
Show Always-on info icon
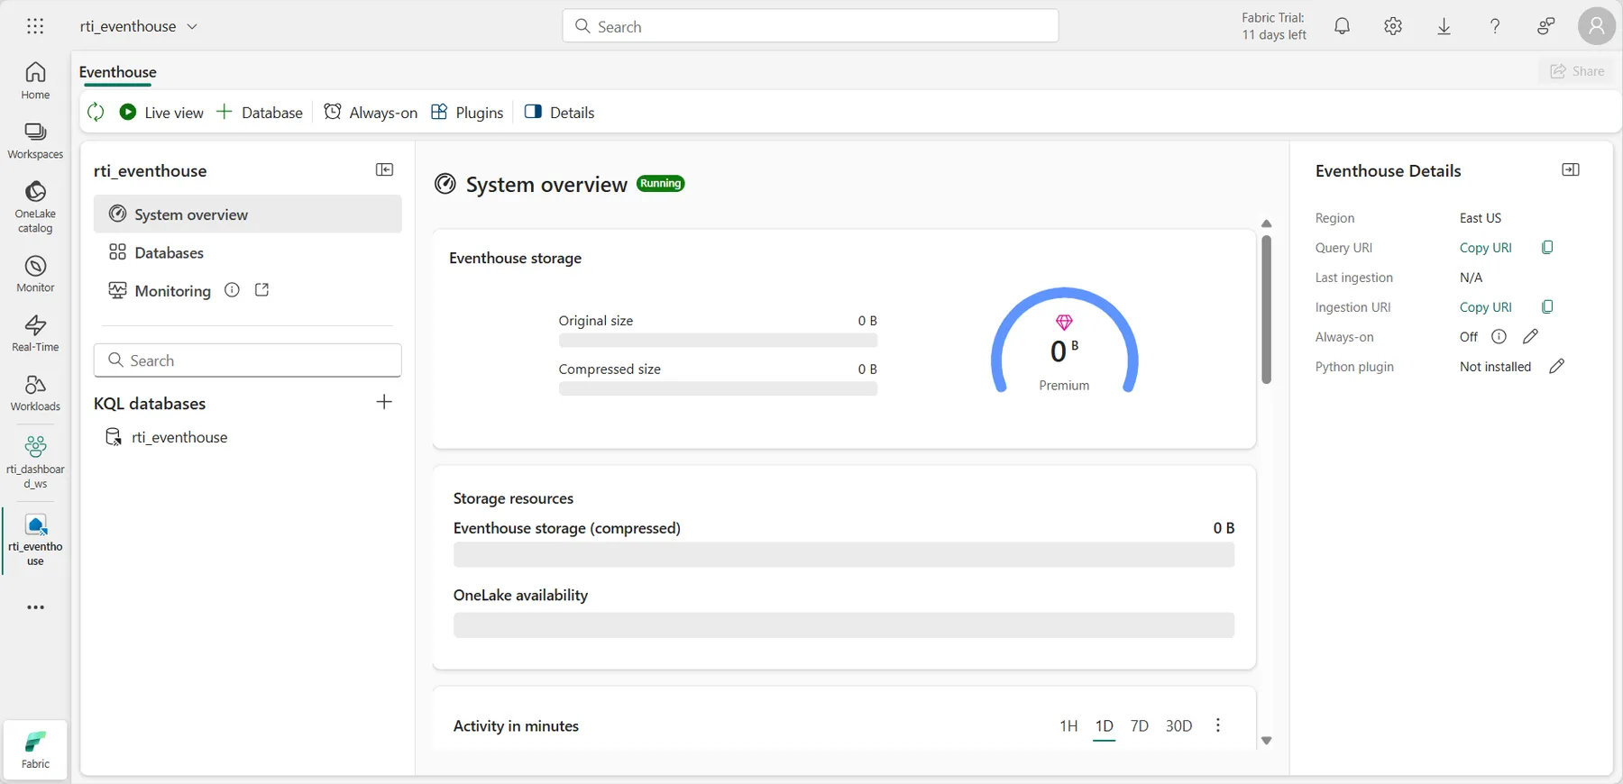[1499, 336]
